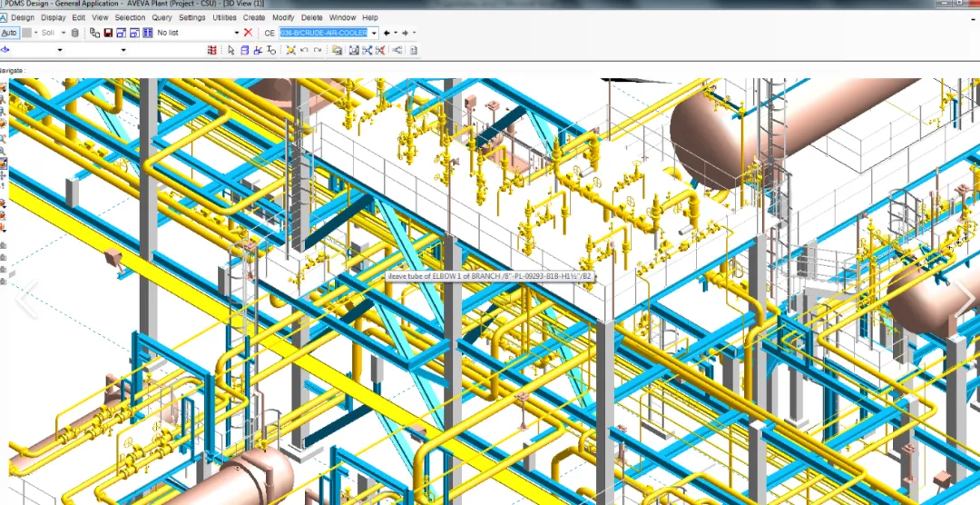980x505 pixels.
Task: Click the gray color swatch beside Auto
Action: coord(26,33)
